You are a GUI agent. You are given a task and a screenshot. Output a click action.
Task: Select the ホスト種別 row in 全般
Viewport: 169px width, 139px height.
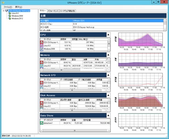(102, 20)
